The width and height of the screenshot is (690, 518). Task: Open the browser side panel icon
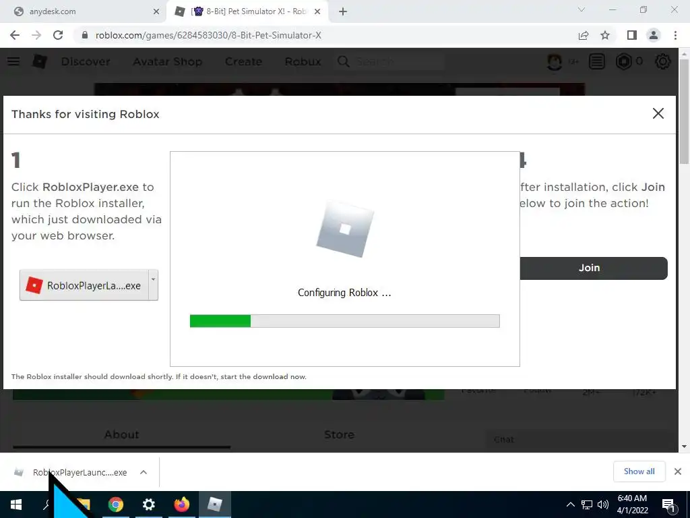click(x=632, y=35)
